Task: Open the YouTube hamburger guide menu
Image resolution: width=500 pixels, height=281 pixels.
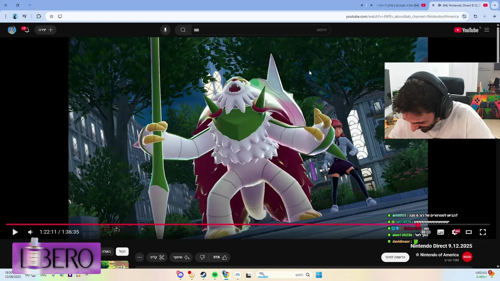Action: [x=487, y=30]
